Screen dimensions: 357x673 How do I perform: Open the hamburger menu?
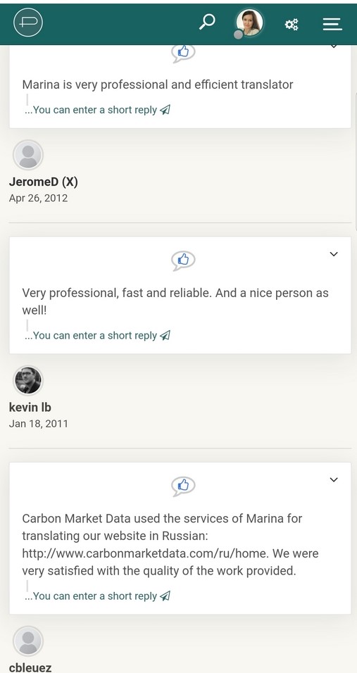tap(332, 24)
